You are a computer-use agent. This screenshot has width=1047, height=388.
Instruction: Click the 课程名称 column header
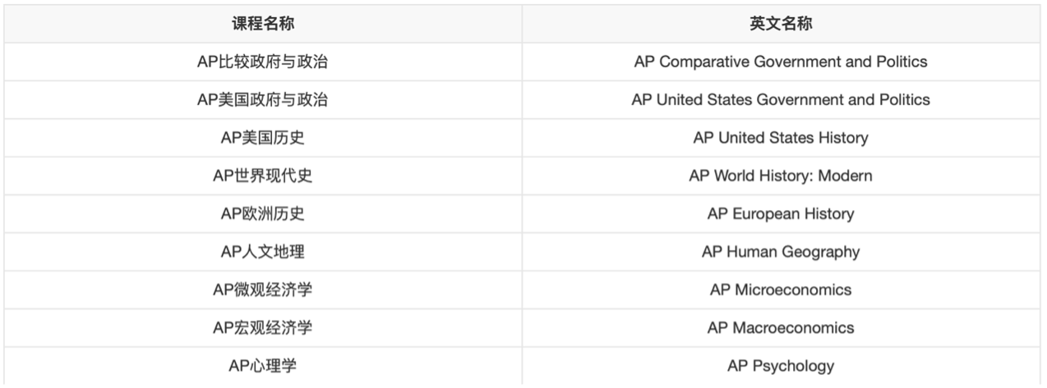click(263, 24)
